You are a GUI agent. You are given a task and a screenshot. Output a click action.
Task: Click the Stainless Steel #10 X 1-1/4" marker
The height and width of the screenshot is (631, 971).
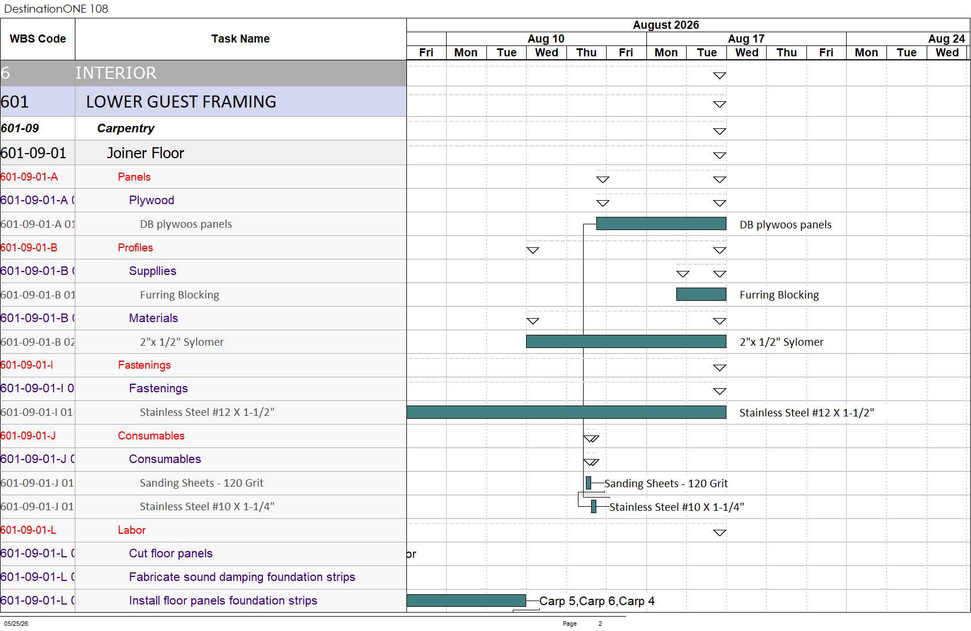593,507
